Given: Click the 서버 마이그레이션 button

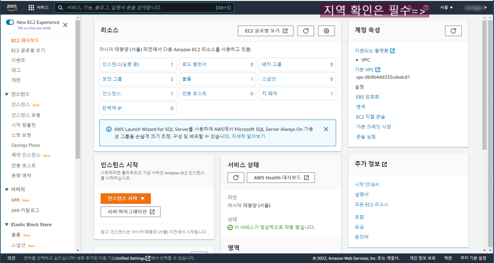Looking at the screenshot, I should point(130,212).
